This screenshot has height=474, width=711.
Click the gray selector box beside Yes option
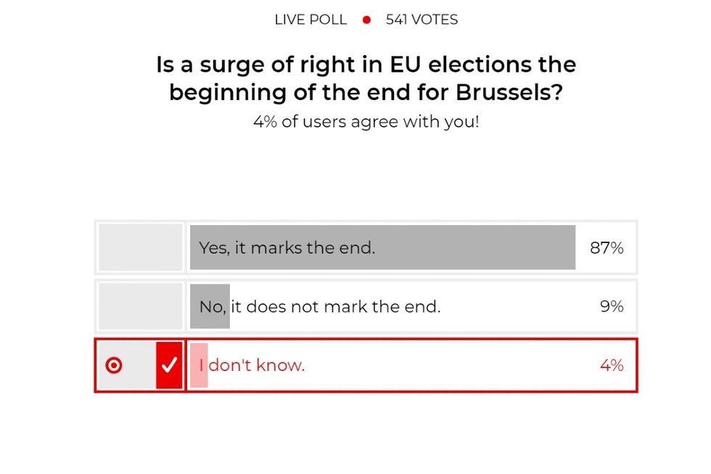point(139,247)
